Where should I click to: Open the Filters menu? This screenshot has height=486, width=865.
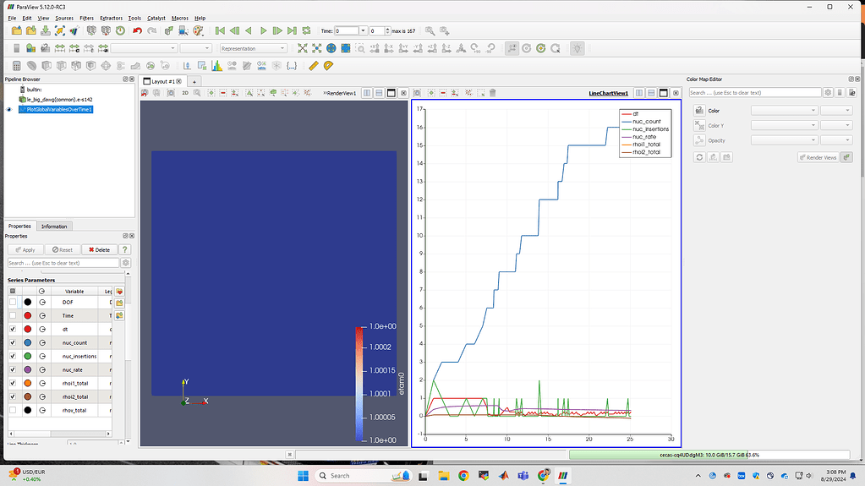click(86, 18)
